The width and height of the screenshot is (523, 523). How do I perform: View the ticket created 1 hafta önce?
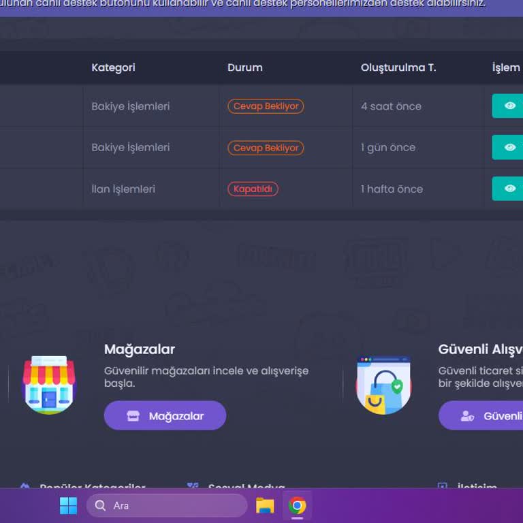(507, 189)
